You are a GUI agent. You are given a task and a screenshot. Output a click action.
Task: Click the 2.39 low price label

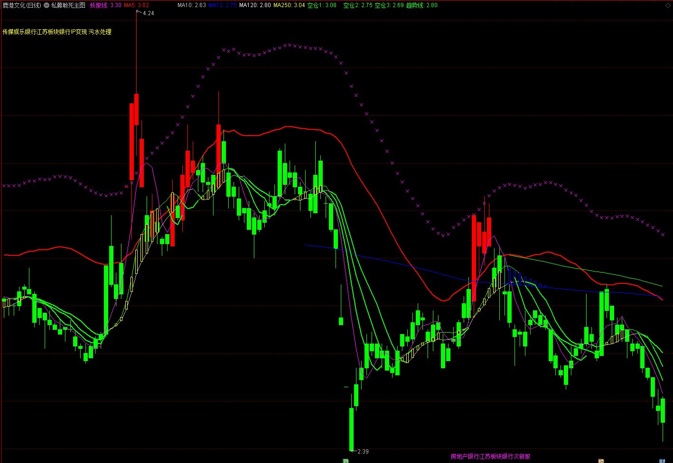[363, 452]
